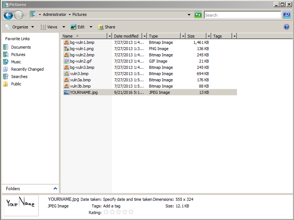Viewport: 294px width, 220px height.
Task: Sort by Date modified column header
Action: pyautogui.click(x=127, y=36)
